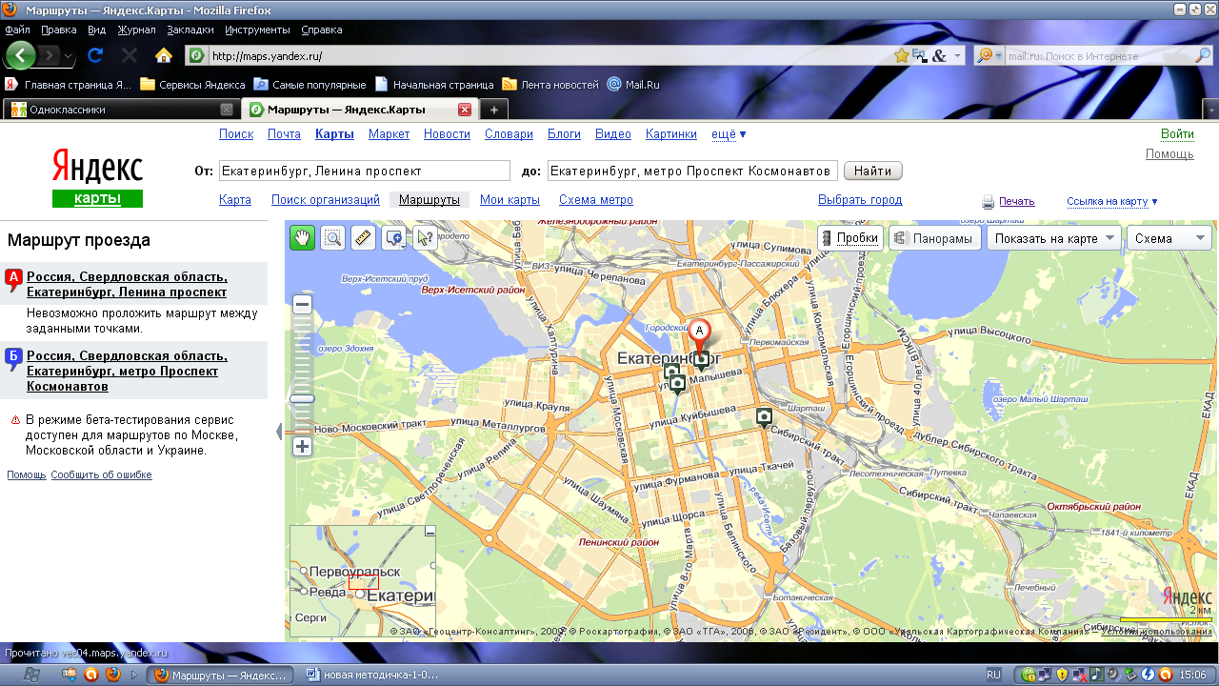1219x686 pixels.
Task: Select the 'What's here' pointer-question map tool
Action: click(424, 238)
